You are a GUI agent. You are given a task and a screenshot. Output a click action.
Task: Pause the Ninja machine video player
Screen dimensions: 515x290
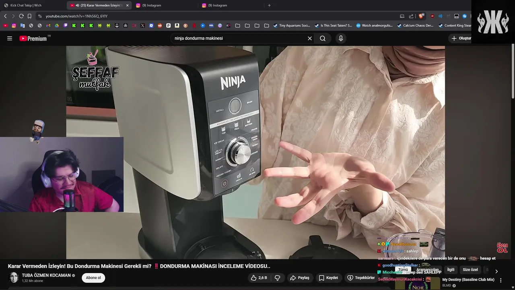coord(255,152)
